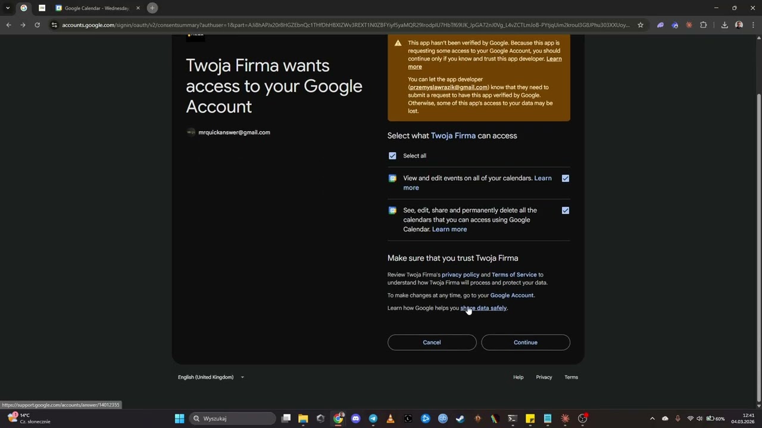Uncheck View and edit events permission checkbox
The height and width of the screenshot is (428, 762).
566,178
